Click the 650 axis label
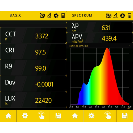This screenshot has width=133, height=133. (x=110, y=107)
